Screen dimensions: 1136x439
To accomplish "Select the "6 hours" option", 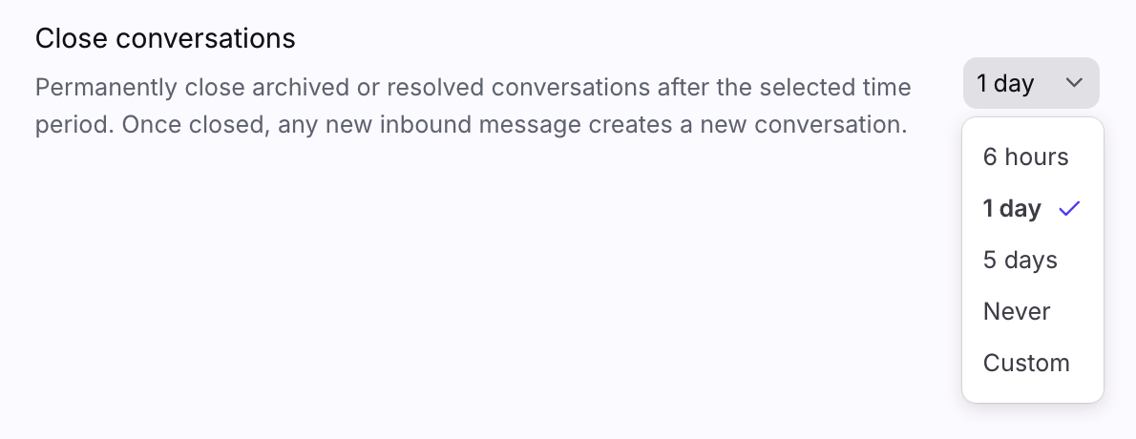I will click(1026, 157).
